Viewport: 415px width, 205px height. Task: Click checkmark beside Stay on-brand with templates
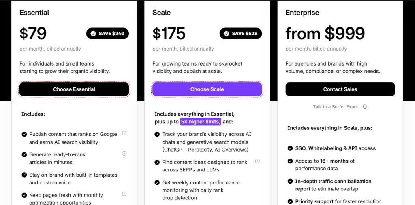coord(24,175)
